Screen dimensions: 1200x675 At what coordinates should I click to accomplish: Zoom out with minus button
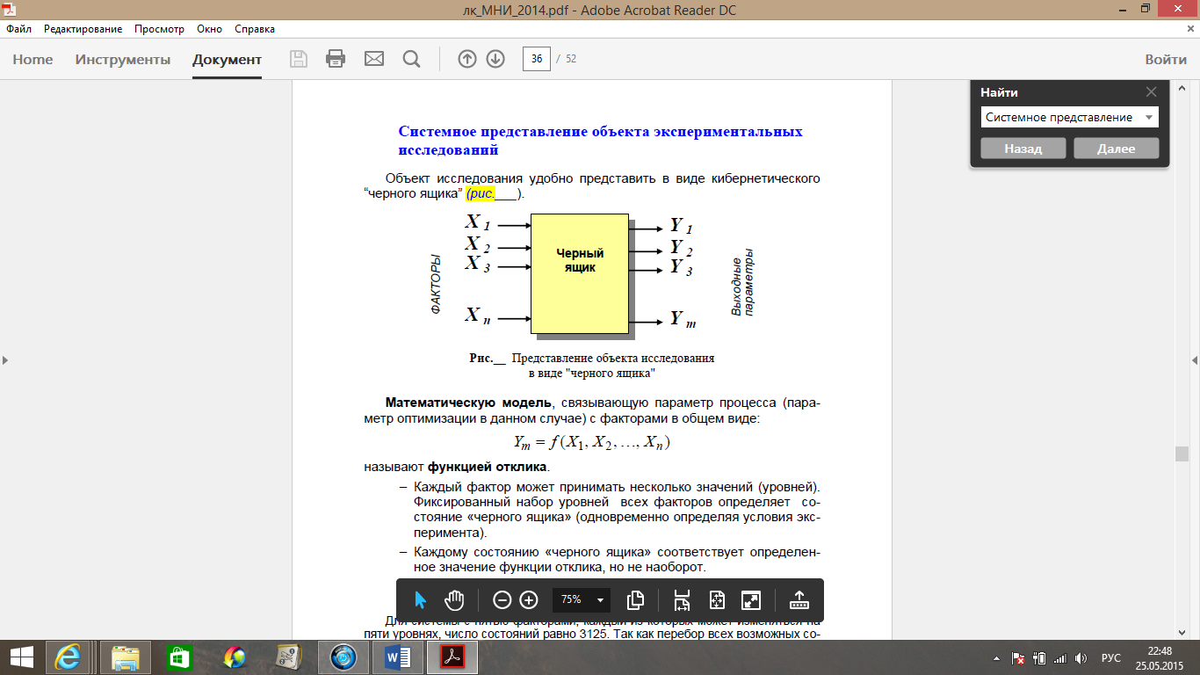(502, 599)
